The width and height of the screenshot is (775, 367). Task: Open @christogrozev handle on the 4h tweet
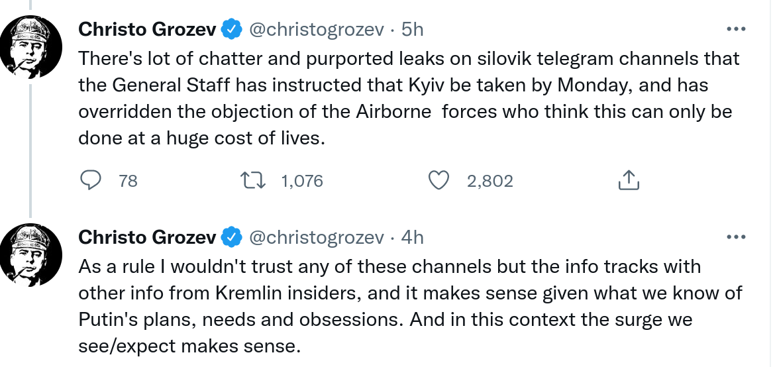point(316,237)
